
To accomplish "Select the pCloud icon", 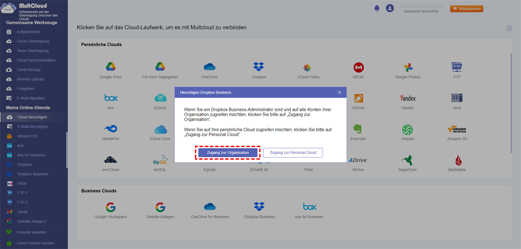I will (x=160, y=98).
